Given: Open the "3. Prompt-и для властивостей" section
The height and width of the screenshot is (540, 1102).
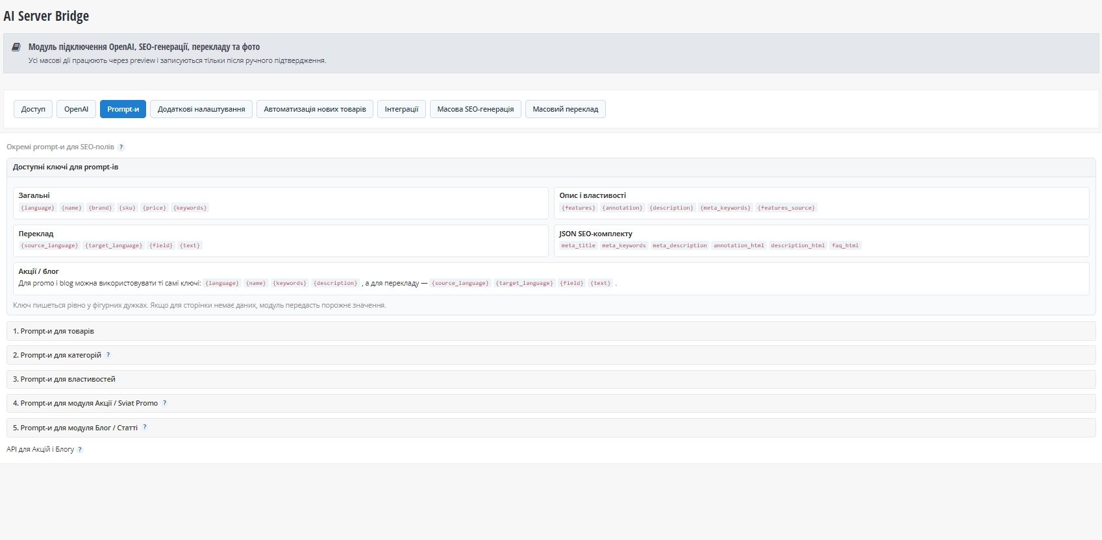Looking at the screenshot, I should click(551, 379).
